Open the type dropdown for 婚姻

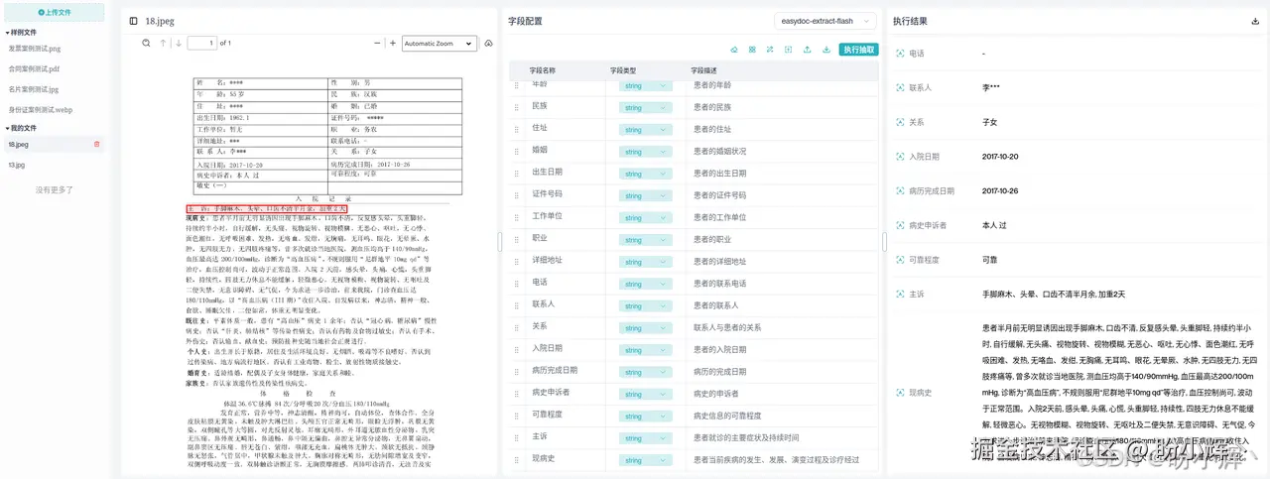click(645, 152)
